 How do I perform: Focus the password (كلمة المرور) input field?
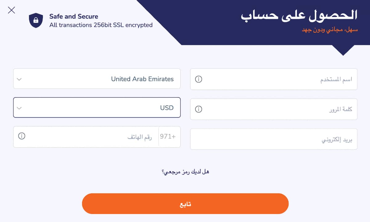click(x=277, y=109)
